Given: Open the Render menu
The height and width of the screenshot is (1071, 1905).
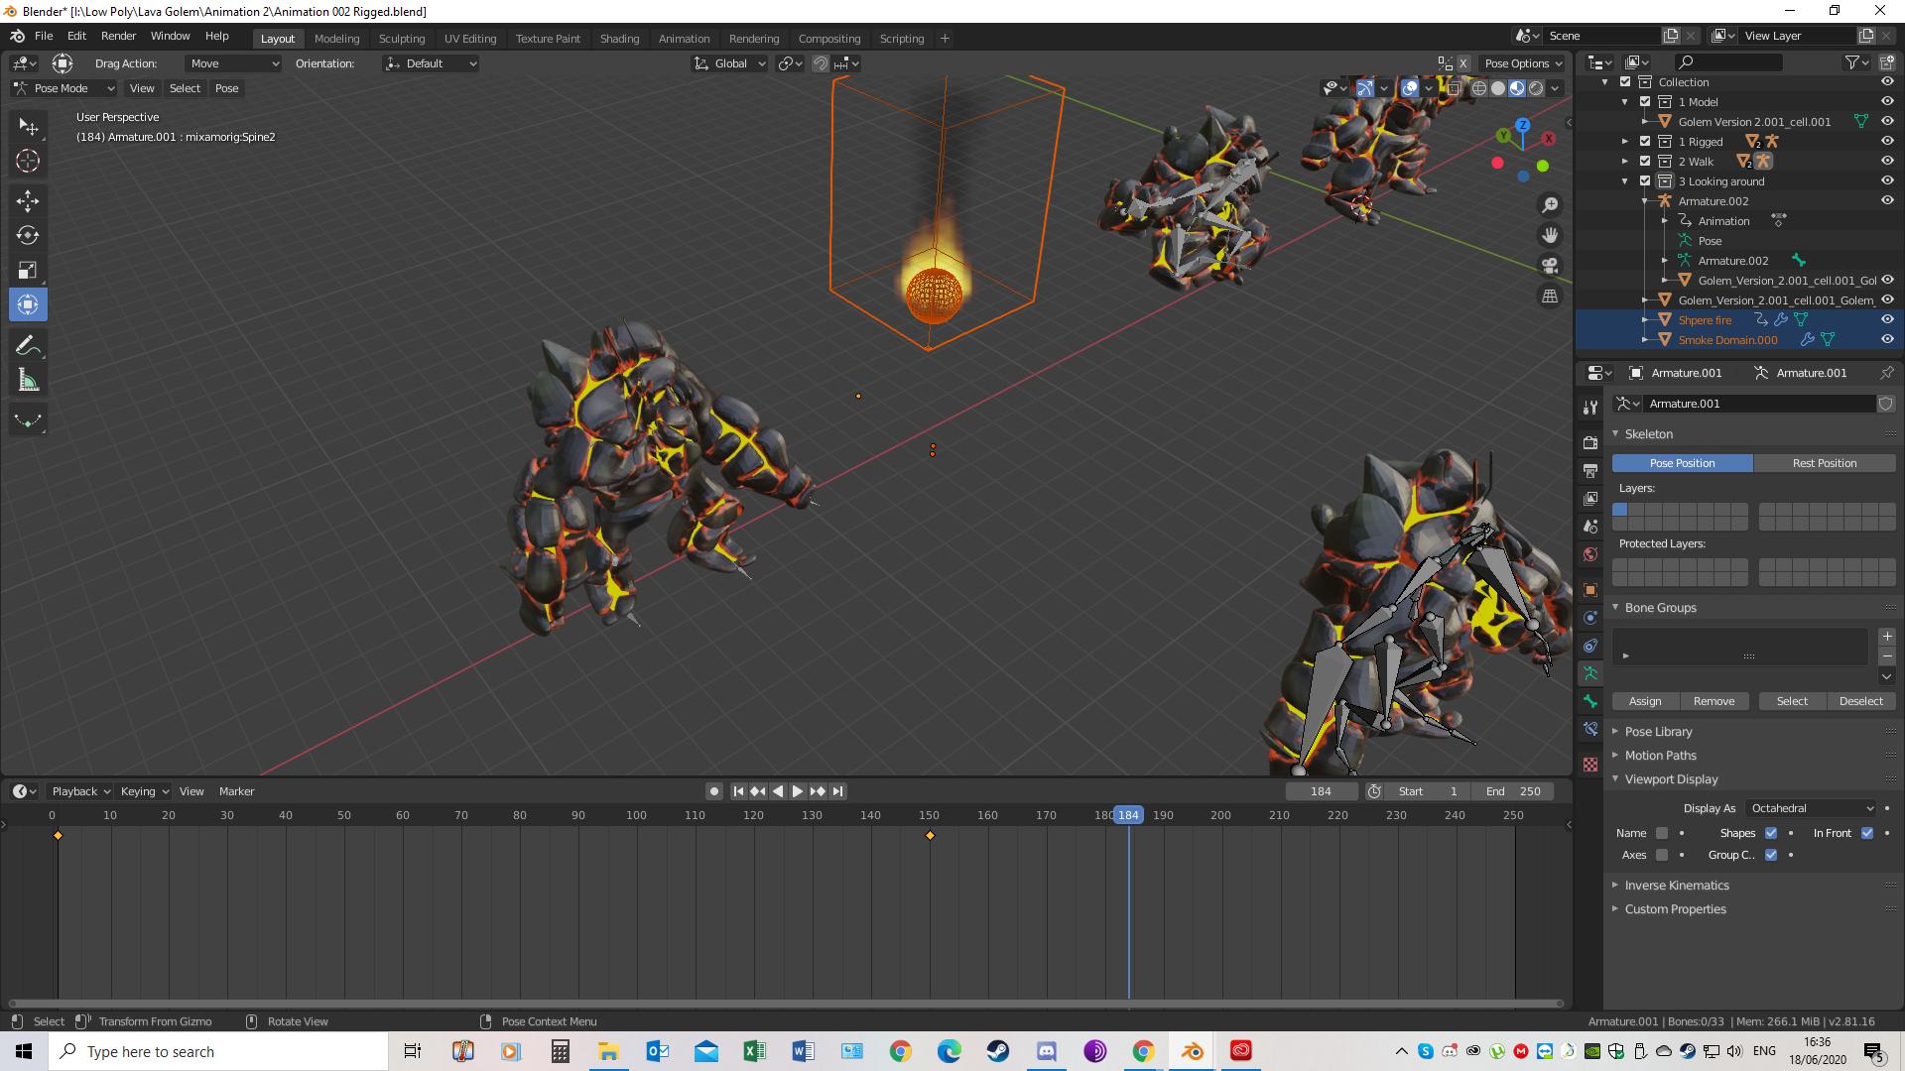Looking at the screenshot, I should 118,36.
